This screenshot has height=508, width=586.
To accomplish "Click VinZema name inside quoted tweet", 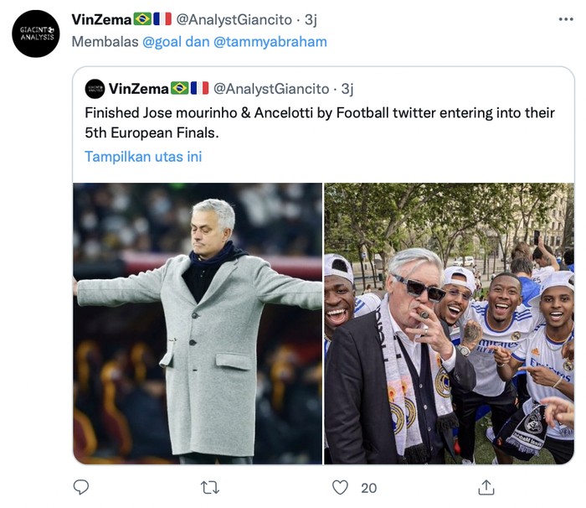I will click(138, 89).
